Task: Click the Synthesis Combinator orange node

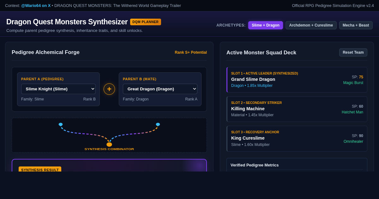Action: pyautogui.click(x=109, y=144)
